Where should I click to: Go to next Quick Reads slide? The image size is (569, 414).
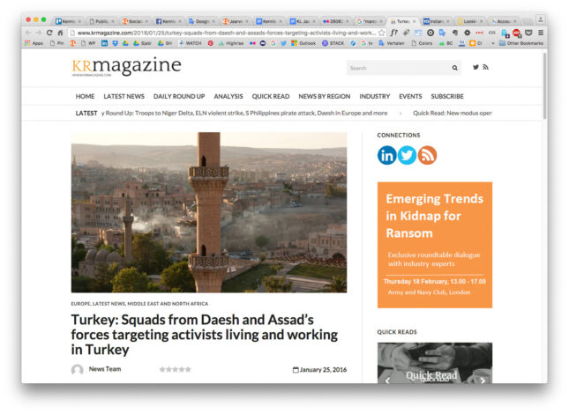tap(483, 380)
